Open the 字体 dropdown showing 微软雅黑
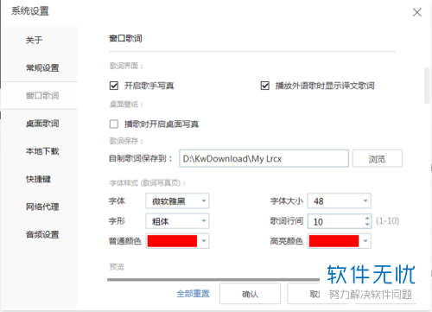432x312 pixels. click(x=177, y=201)
